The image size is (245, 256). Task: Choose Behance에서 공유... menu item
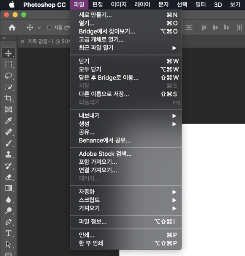[x=126, y=140]
